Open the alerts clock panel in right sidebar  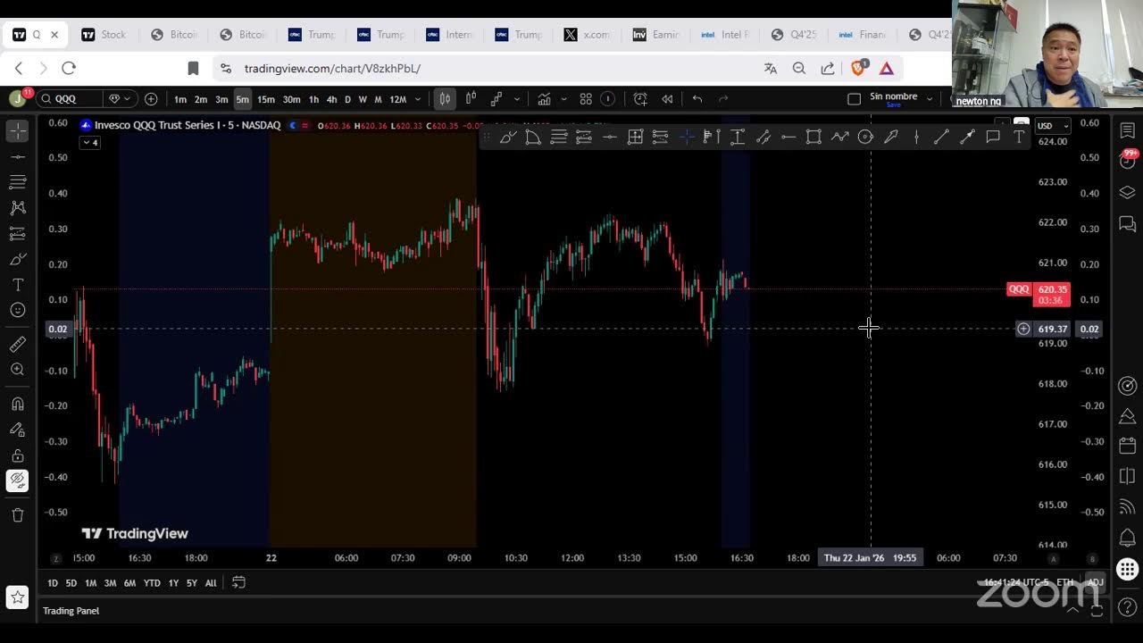coord(1128,162)
